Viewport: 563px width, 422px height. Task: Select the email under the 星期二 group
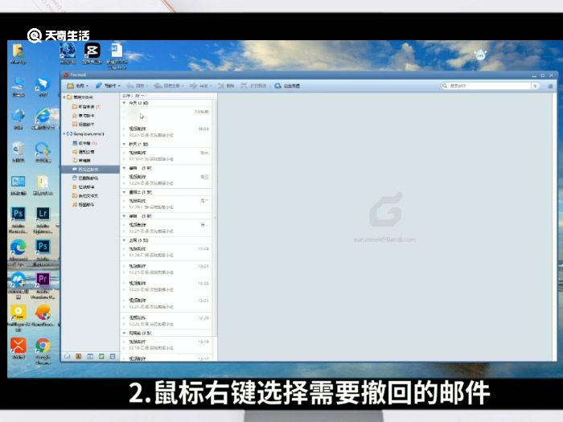(166, 204)
